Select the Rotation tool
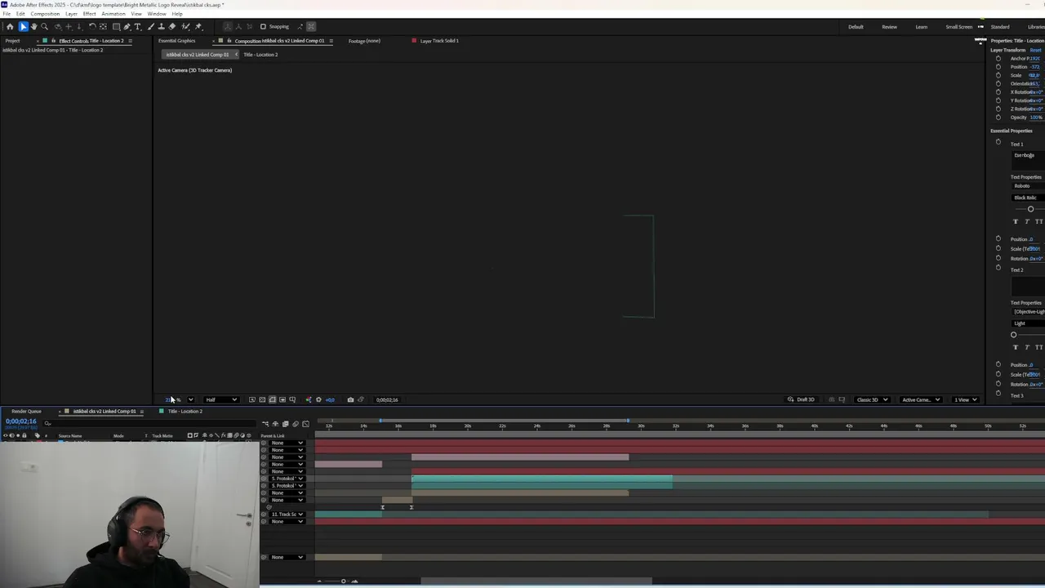The width and height of the screenshot is (1045, 588). pos(92,26)
